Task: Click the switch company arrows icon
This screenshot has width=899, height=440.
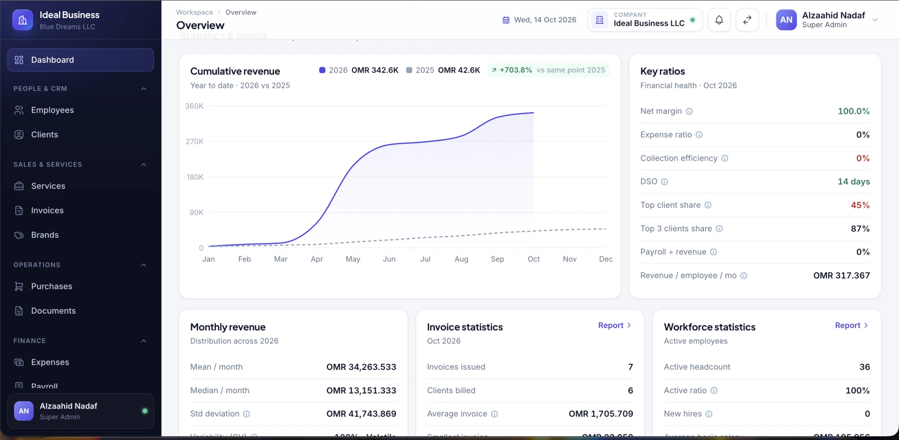Action: [x=747, y=20]
